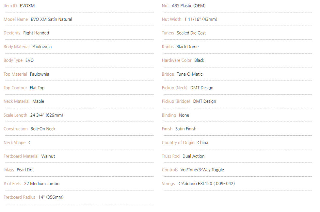Select the Vol/Tone/3-Way Toggle controls text
Image resolution: width=320 pixels, height=212 pixels.
tap(202, 170)
